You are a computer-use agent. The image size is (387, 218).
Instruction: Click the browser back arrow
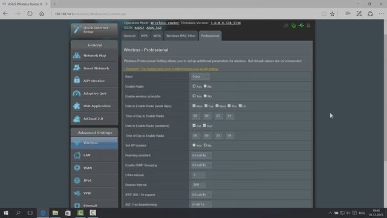[5, 14]
